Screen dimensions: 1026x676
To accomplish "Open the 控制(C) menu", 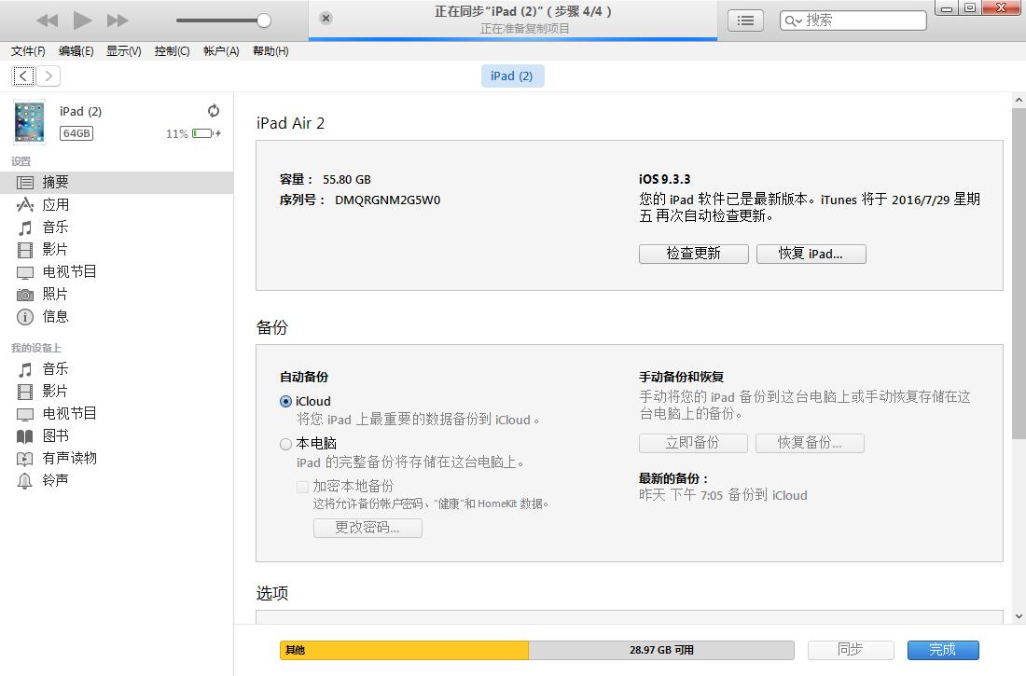I will (x=173, y=51).
